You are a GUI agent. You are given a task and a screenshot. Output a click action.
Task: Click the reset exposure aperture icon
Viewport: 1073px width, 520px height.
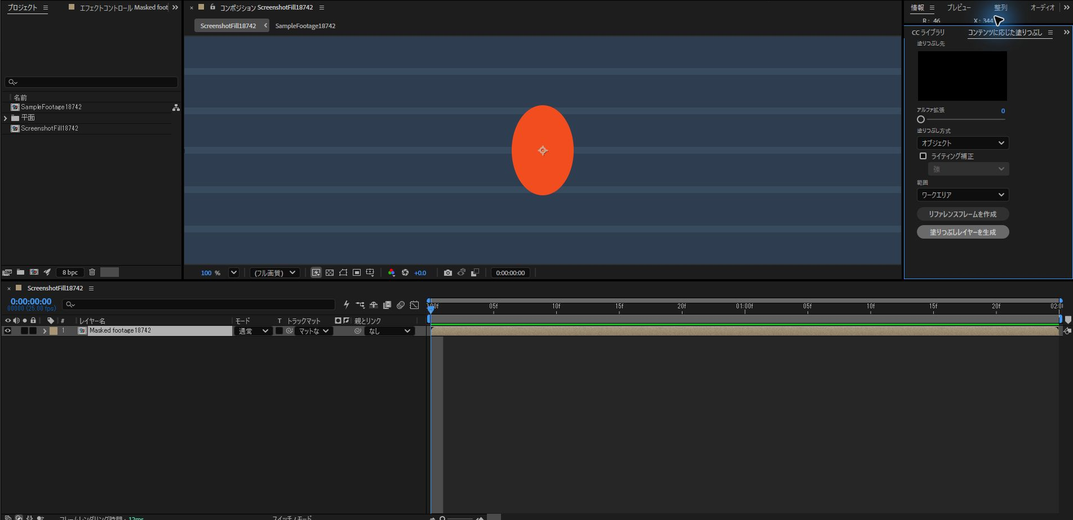pyautogui.click(x=405, y=272)
